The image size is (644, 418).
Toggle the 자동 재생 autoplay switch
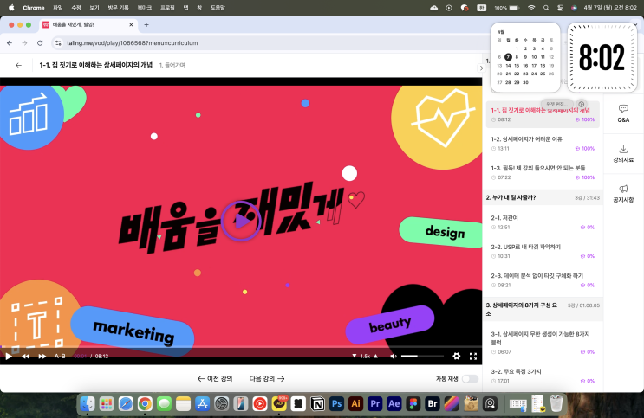click(469, 378)
